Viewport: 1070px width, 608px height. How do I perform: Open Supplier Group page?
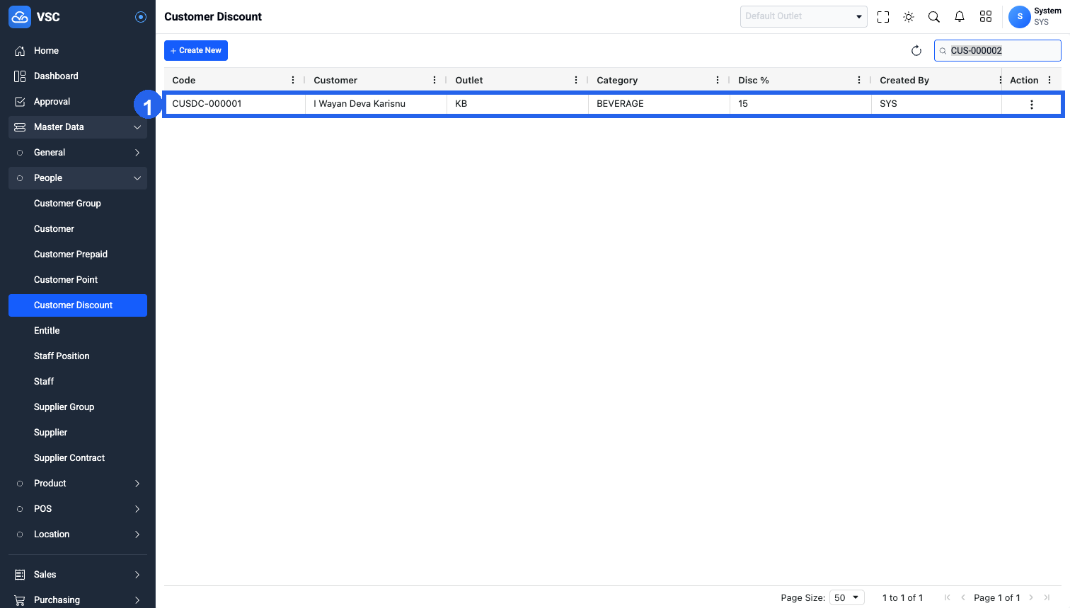coord(78,407)
